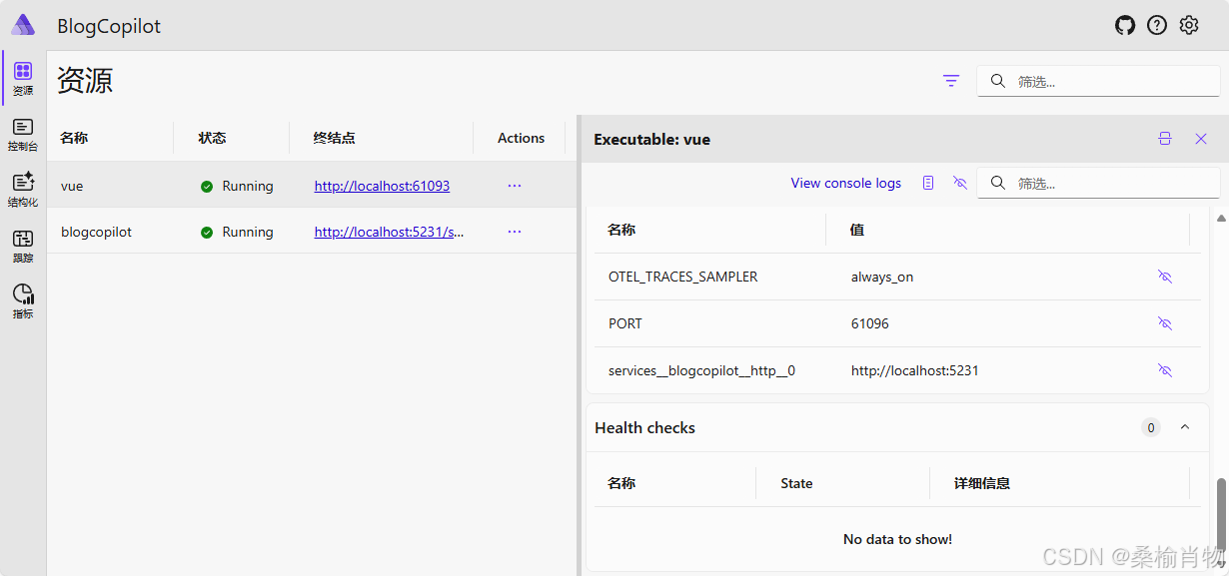
Task: Close the Executable: vue details panel
Action: [x=1201, y=139]
